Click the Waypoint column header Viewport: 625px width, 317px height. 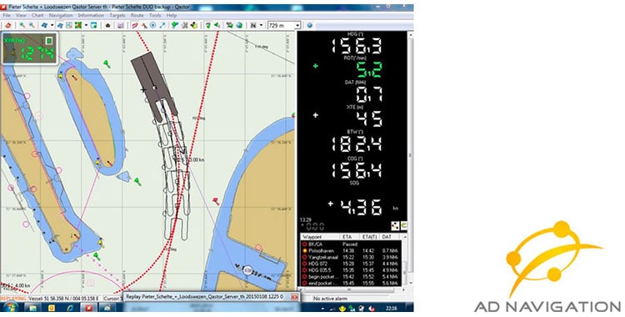click(320, 237)
